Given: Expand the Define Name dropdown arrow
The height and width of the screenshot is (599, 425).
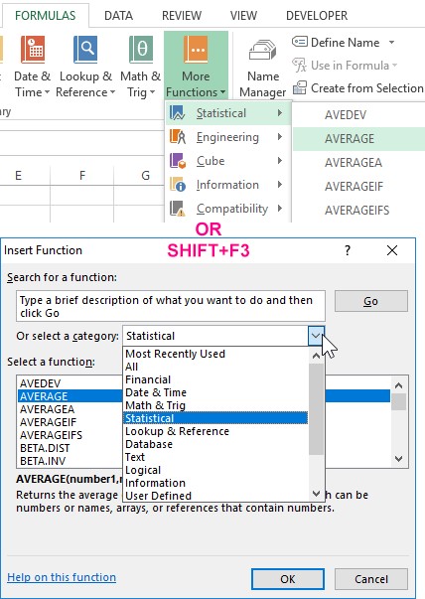Looking at the screenshot, I should [392, 42].
